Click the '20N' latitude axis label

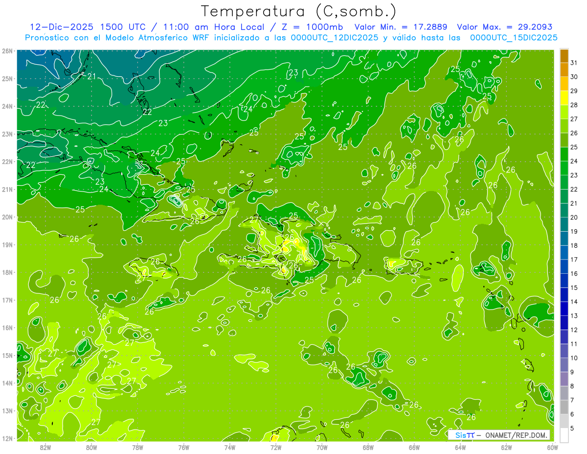7,217
